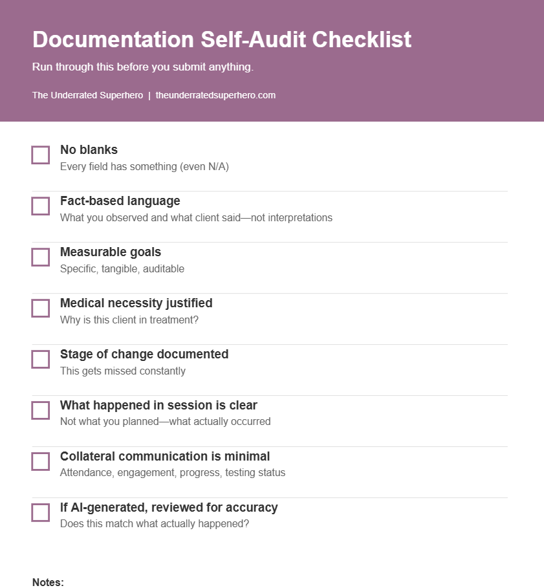Click the 'Documentation Self-Audit Checklist' title
Image resolution: width=544 pixels, height=588 pixels.
click(x=222, y=39)
